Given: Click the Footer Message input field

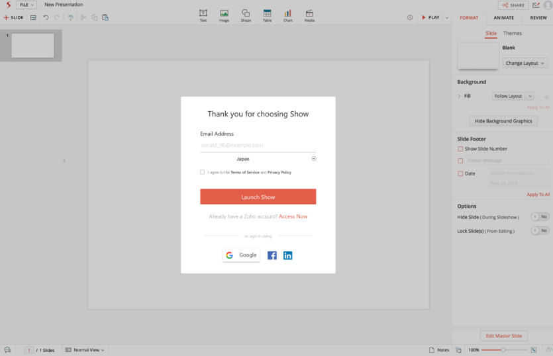Looking at the screenshot, I should 507,160.
